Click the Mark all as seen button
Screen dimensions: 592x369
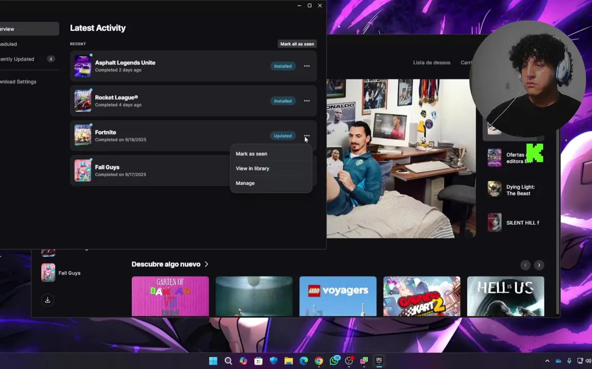tap(297, 44)
